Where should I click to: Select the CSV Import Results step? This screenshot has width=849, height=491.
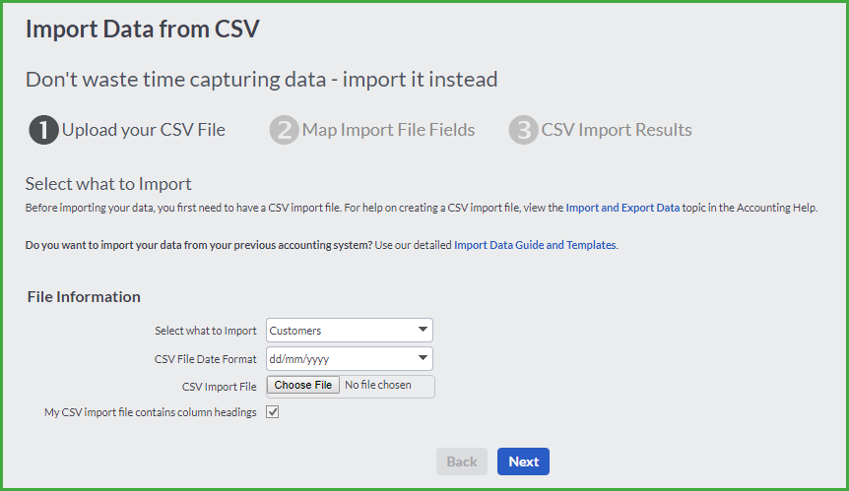[x=617, y=130]
